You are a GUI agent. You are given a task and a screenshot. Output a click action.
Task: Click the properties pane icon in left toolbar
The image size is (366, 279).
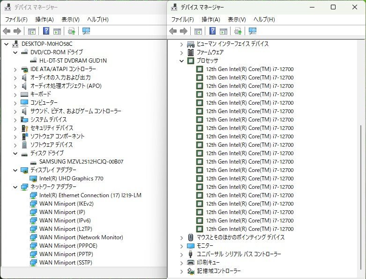(x=57, y=31)
